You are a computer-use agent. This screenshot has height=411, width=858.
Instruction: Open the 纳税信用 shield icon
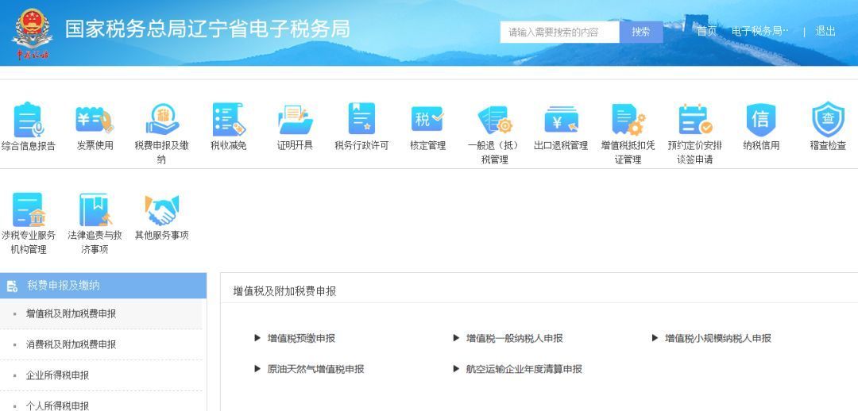pos(760,120)
